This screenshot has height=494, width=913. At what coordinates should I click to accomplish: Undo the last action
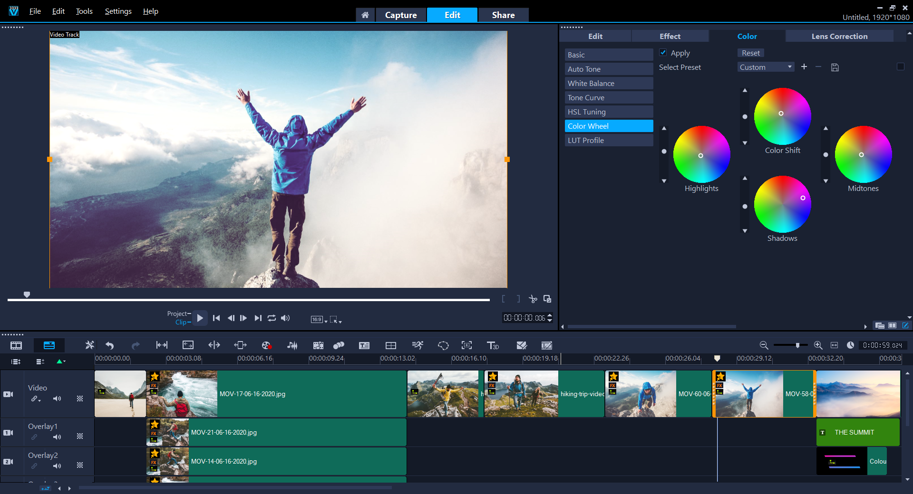click(109, 345)
